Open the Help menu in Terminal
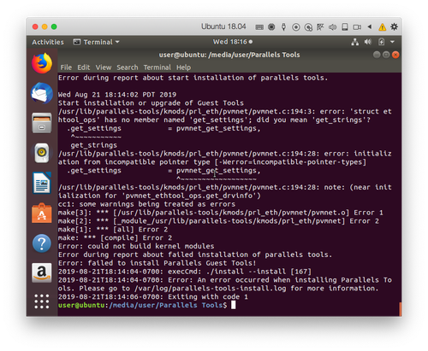 click(183, 67)
